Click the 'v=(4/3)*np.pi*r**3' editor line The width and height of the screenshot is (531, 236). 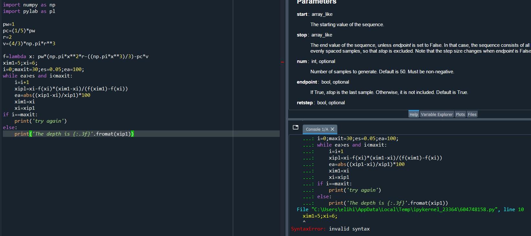[x=29, y=44]
